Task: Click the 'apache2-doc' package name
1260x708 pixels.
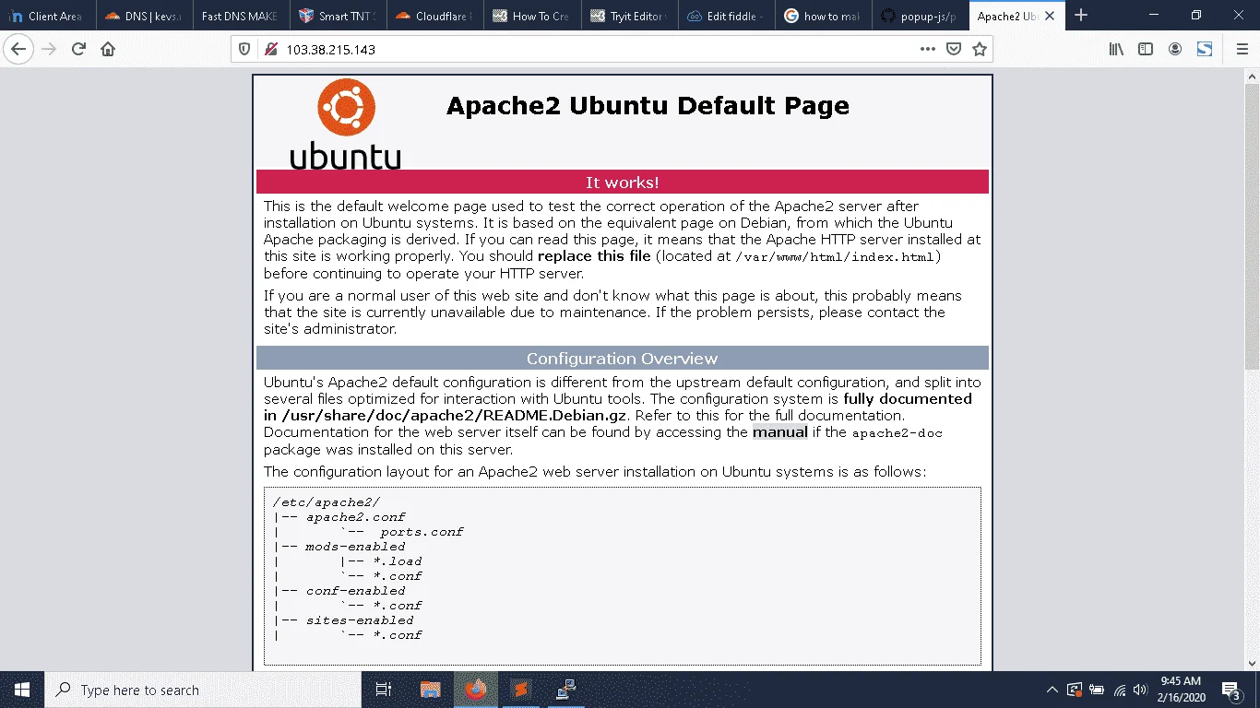Action: pyautogui.click(x=897, y=433)
